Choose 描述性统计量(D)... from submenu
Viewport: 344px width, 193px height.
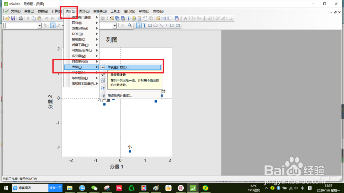click(x=130, y=95)
